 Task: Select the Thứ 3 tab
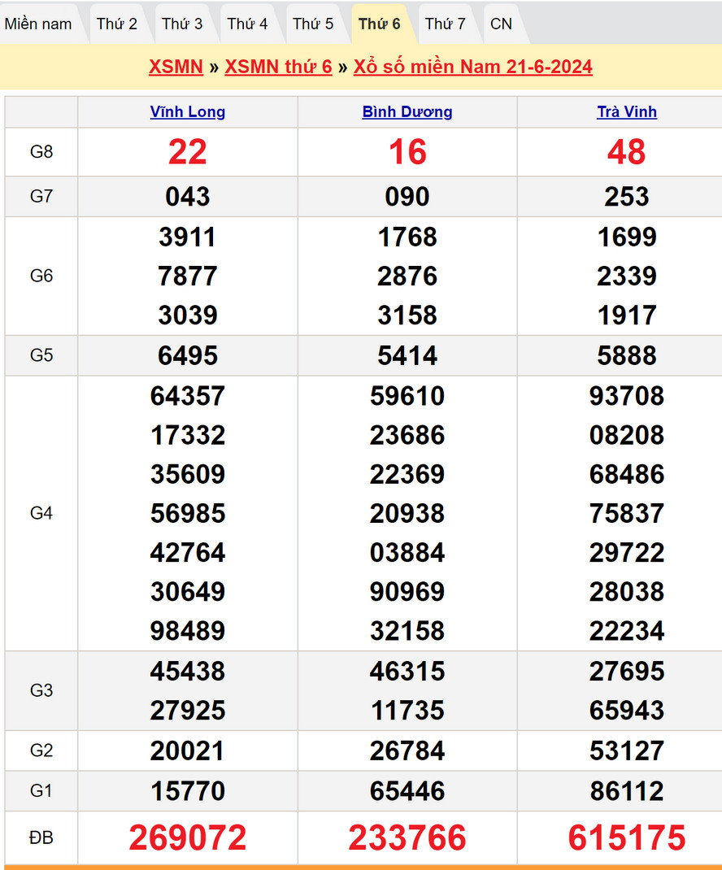tap(182, 24)
